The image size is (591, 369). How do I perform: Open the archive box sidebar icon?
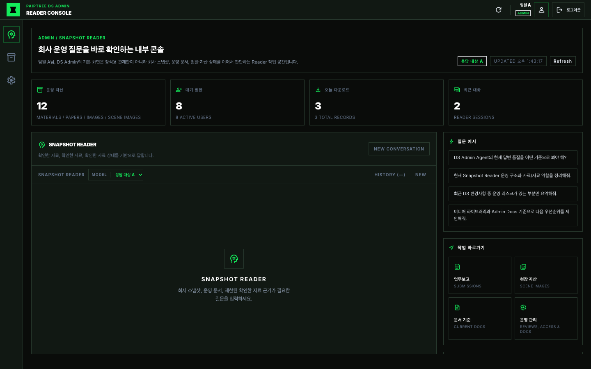11,57
